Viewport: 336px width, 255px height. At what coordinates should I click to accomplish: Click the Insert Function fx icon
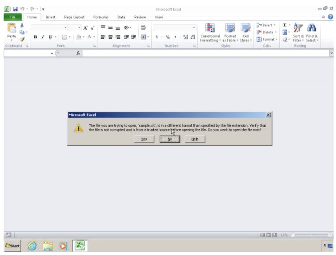pos(78,53)
